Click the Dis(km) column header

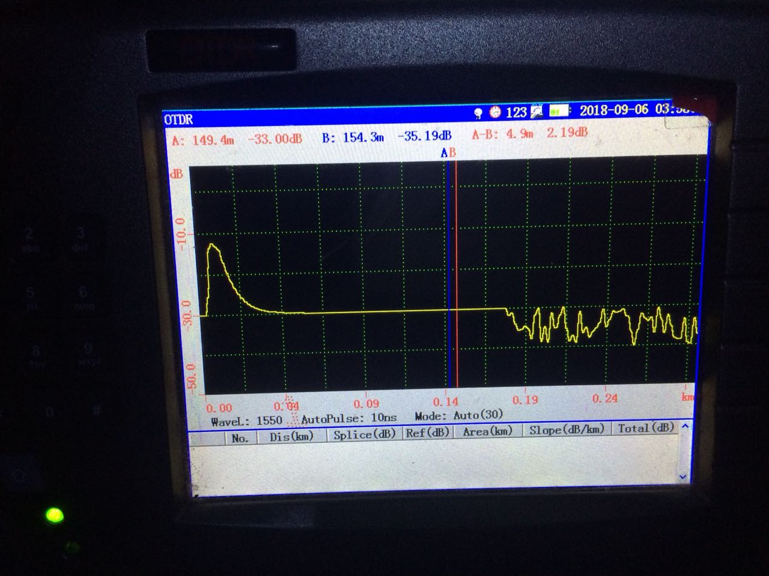click(291, 436)
